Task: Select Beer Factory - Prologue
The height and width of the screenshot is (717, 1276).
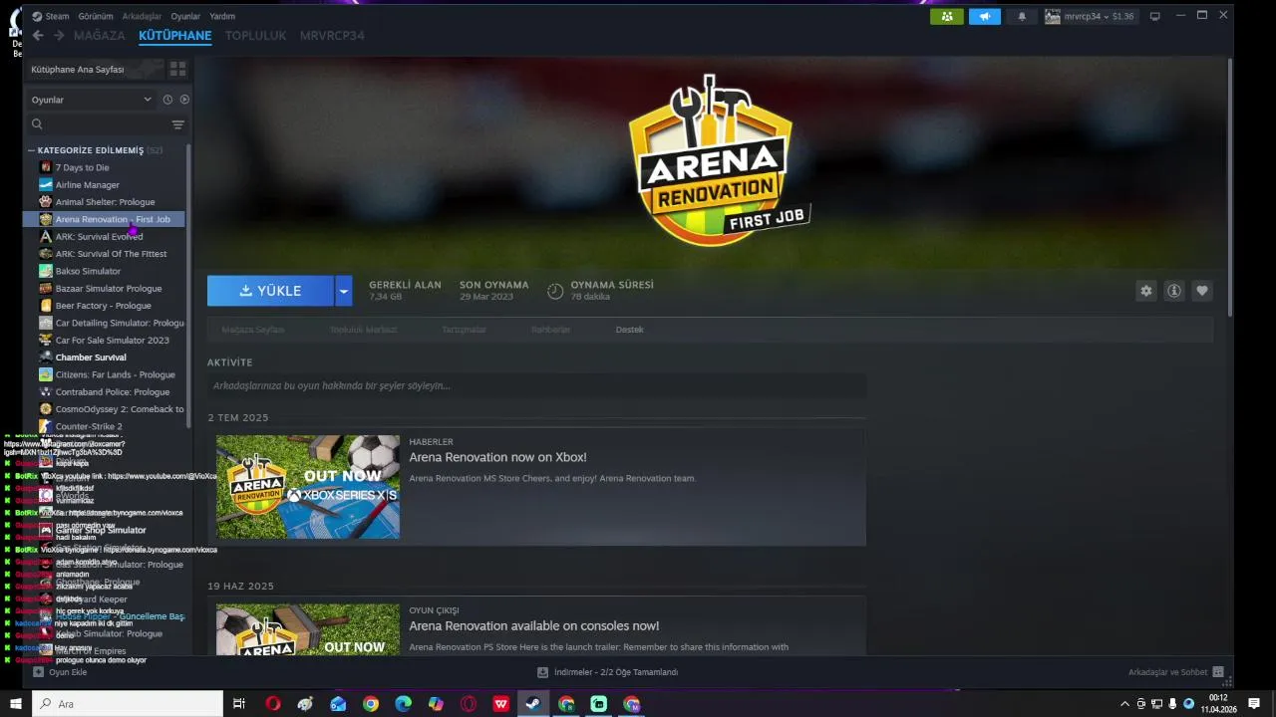Action: pyautogui.click(x=104, y=306)
